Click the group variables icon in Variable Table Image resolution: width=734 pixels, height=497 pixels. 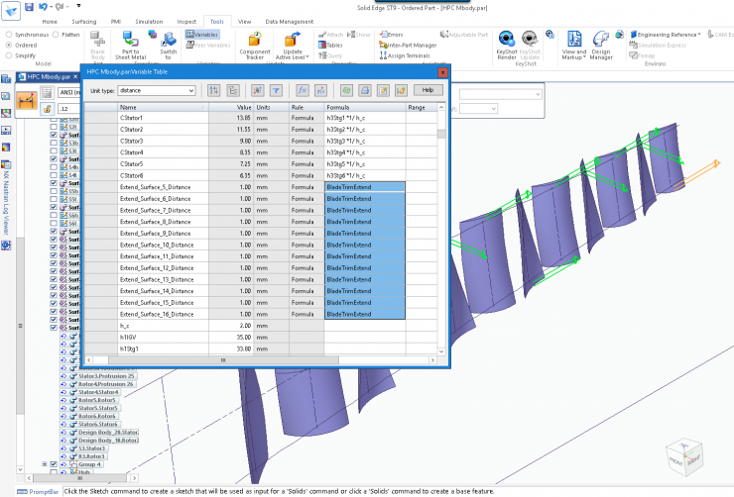pyautogui.click(x=233, y=91)
